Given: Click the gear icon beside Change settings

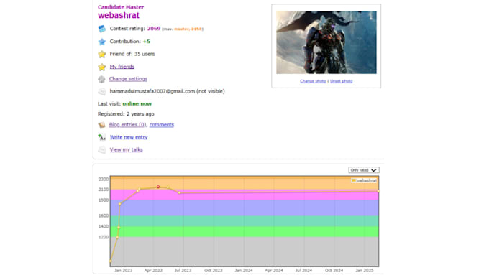Looking at the screenshot, I should pyautogui.click(x=101, y=80).
